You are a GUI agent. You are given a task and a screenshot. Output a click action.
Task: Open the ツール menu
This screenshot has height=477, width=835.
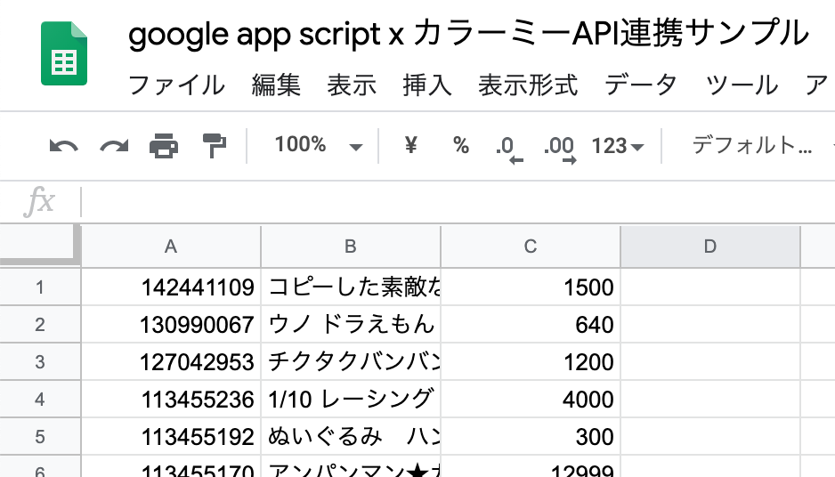pyautogui.click(x=742, y=85)
